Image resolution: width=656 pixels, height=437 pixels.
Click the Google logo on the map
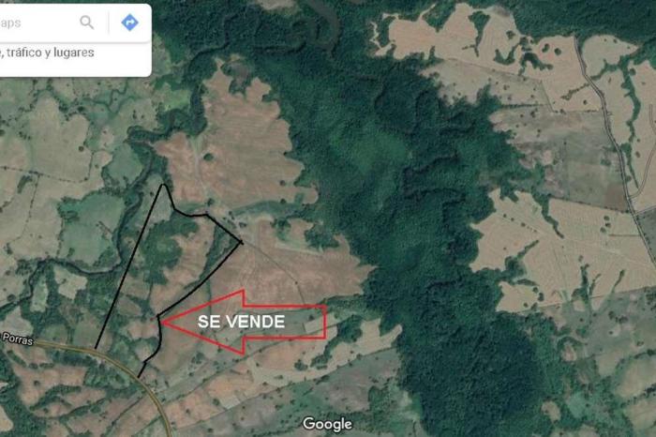click(x=327, y=424)
